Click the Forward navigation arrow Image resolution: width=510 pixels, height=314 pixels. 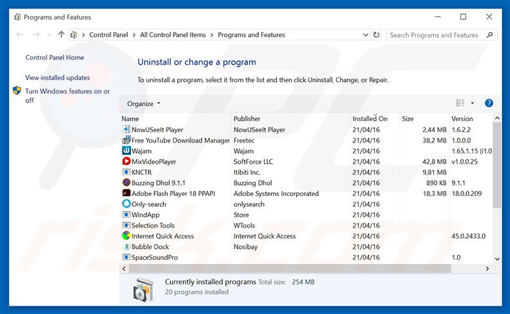(36, 34)
